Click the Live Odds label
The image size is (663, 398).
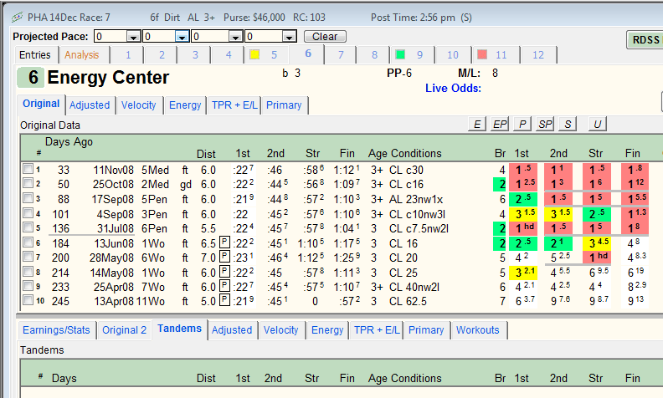(453, 89)
